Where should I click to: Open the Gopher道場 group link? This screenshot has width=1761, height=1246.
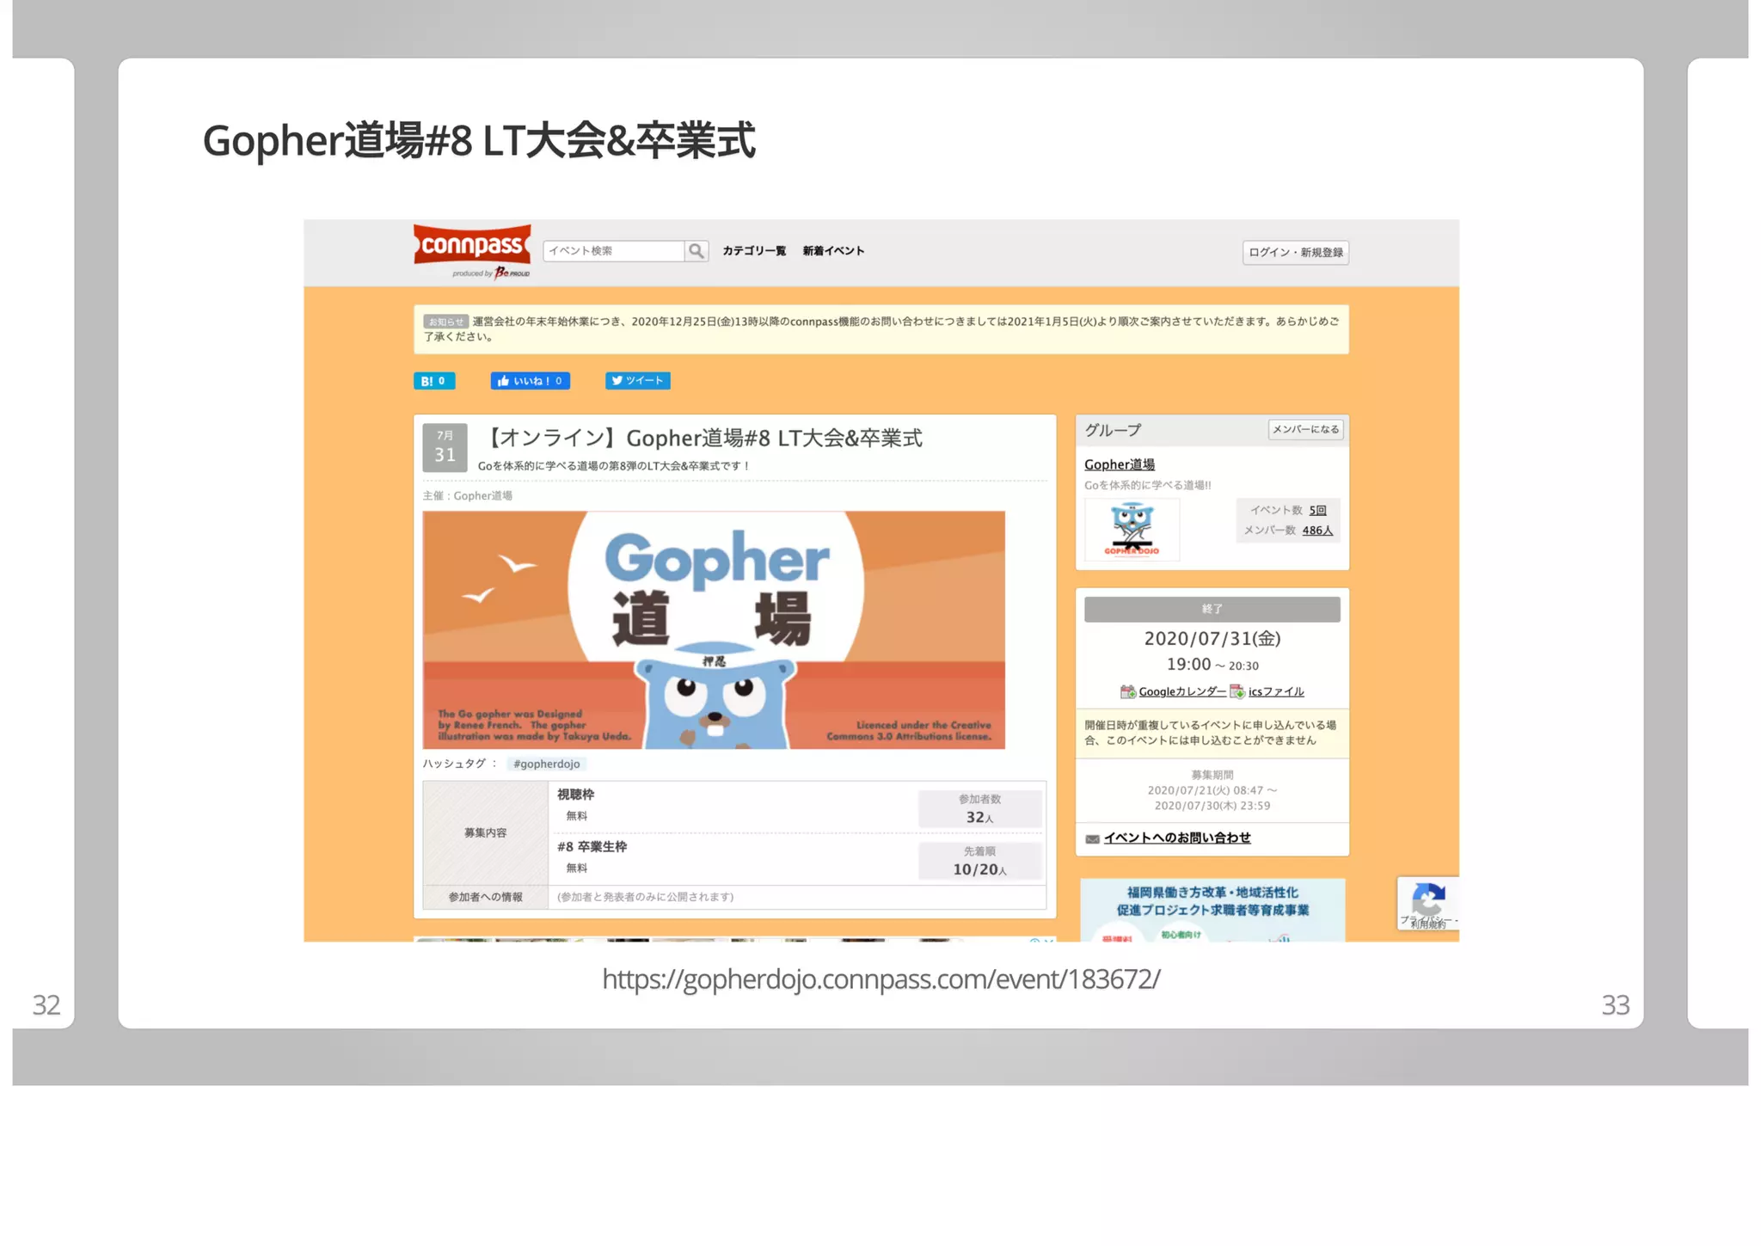coord(1119,464)
